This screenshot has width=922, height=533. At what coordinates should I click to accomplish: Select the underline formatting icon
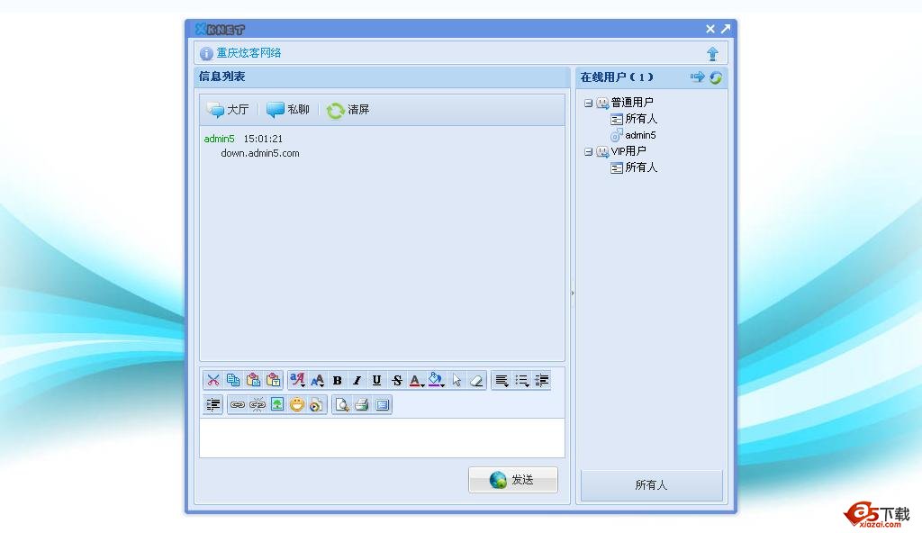click(x=376, y=380)
